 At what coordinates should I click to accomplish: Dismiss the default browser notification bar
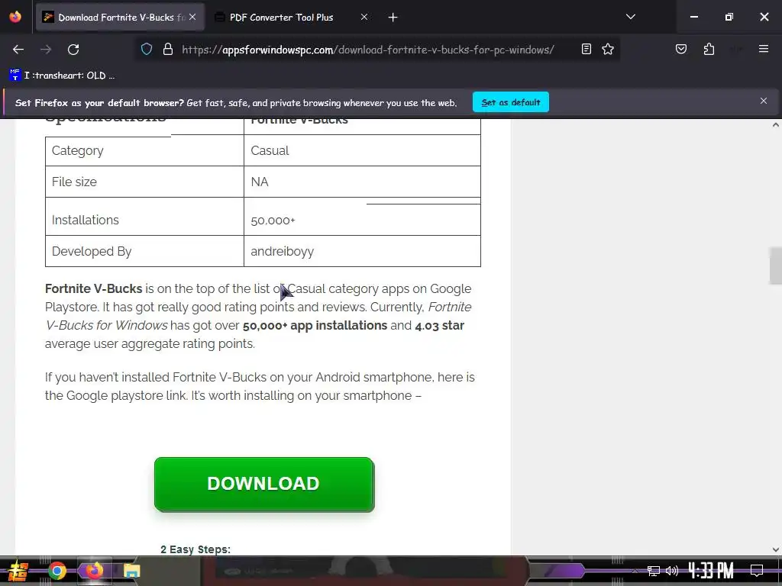pos(764,101)
